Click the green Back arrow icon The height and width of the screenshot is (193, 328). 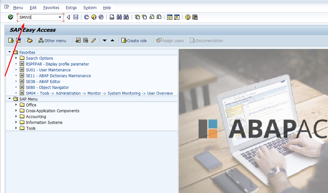point(87,17)
